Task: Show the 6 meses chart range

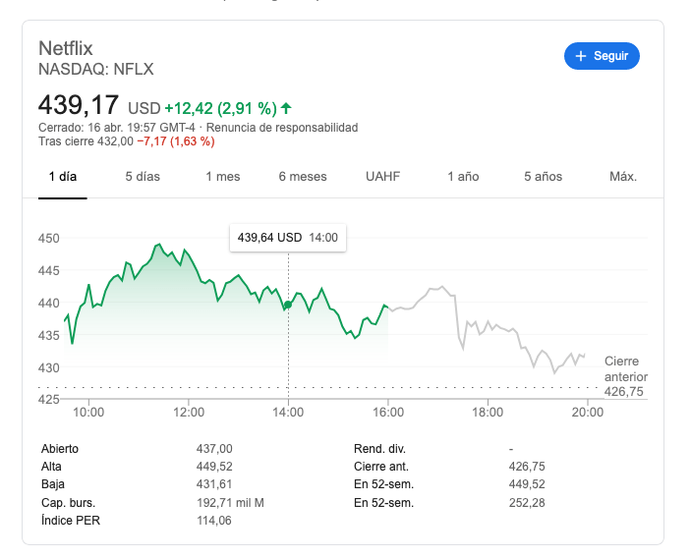Action: 303,177
